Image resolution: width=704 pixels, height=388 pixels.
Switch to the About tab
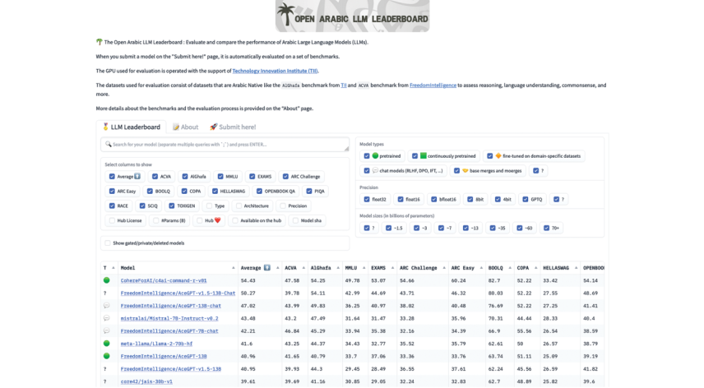coord(185,127)
